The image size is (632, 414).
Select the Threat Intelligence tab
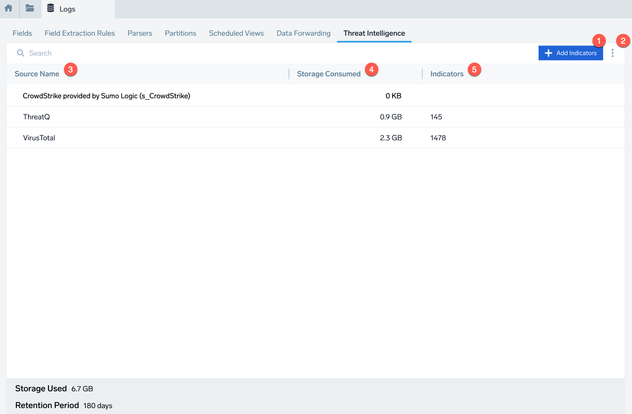[374, 33]
